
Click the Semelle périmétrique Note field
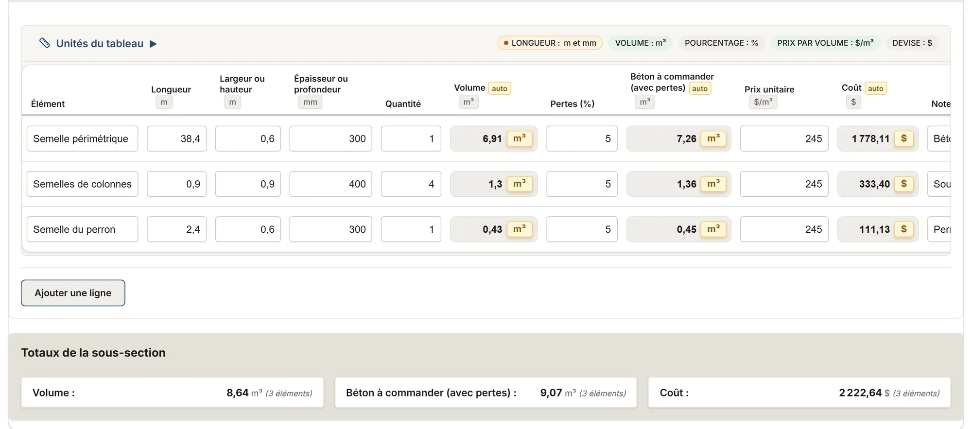point(939,138)
